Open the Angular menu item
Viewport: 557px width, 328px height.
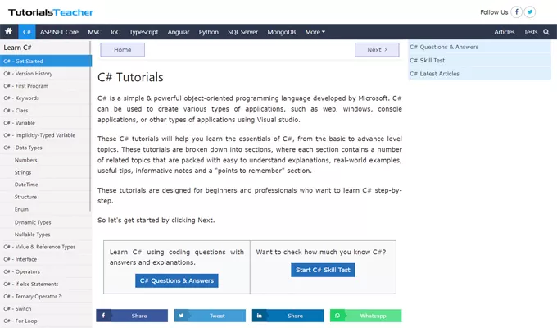point(179,32)
